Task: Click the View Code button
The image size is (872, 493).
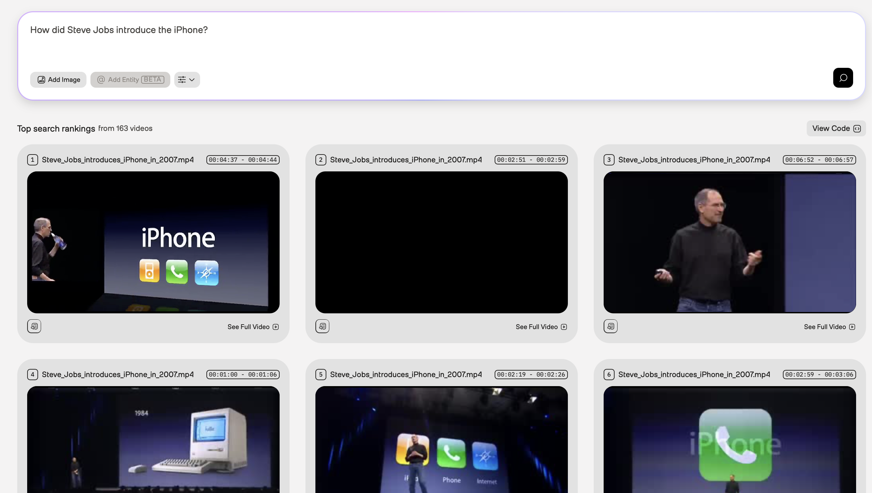Action: 836,128
